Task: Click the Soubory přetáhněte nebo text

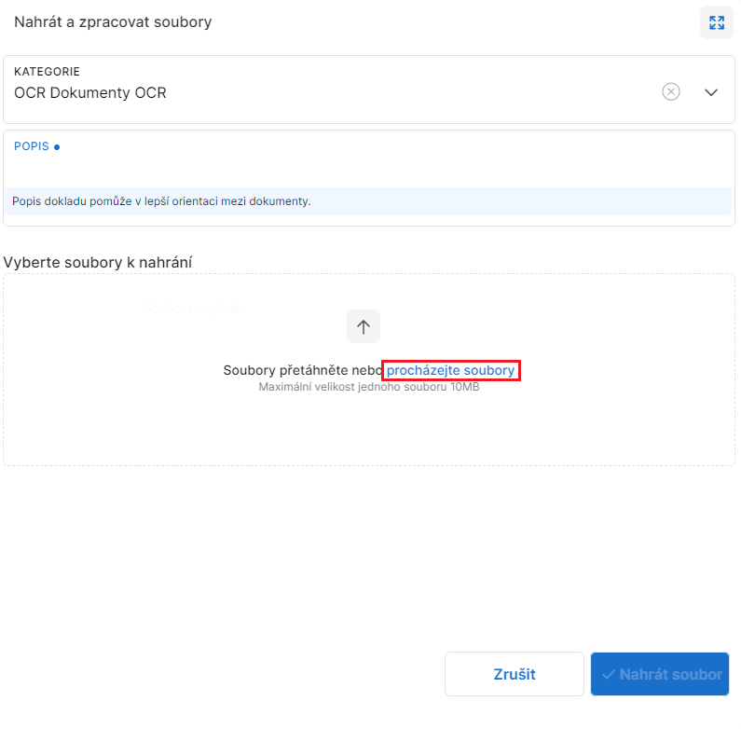Action: click(x=303, y=370)
